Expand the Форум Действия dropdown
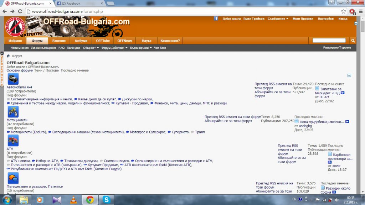This screenshot has height=205, width=365. tap(114, 48)
